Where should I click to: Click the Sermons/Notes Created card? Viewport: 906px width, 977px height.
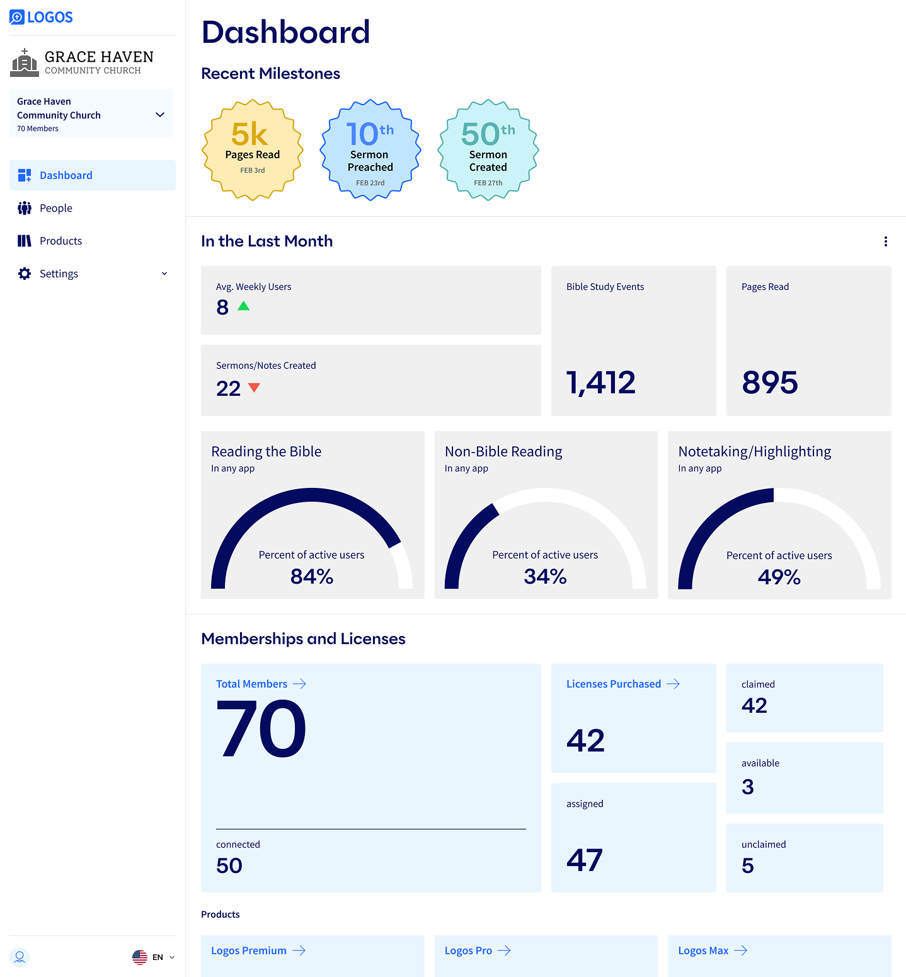click(x=371, y=380)
